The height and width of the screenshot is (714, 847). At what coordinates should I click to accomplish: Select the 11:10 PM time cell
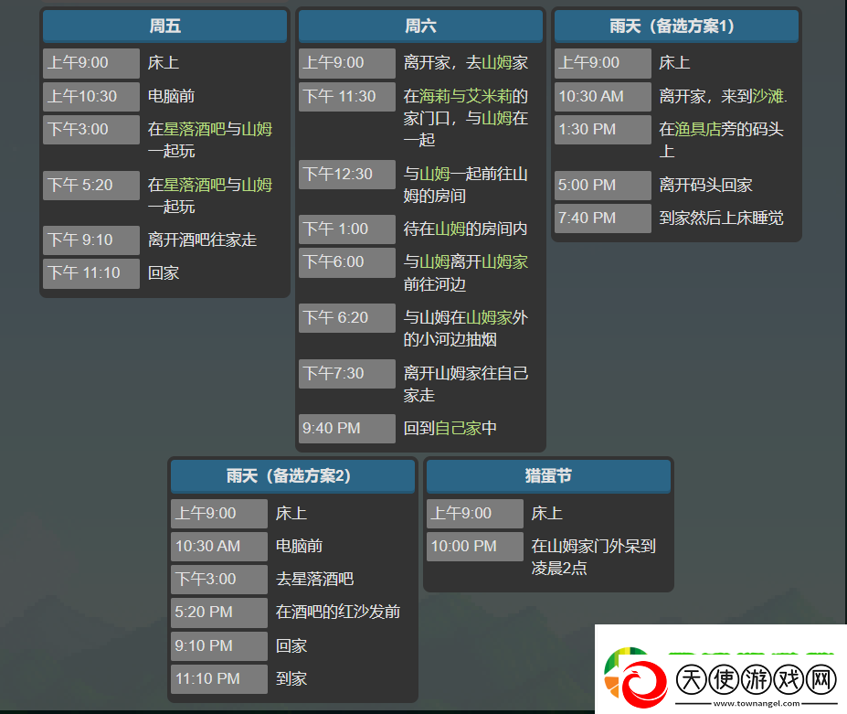[x=219, y=679]
